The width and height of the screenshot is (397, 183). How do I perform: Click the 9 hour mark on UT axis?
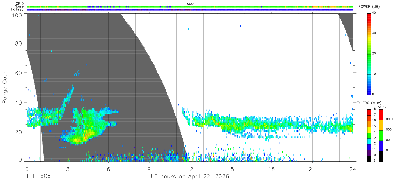[x=149, y=169]
